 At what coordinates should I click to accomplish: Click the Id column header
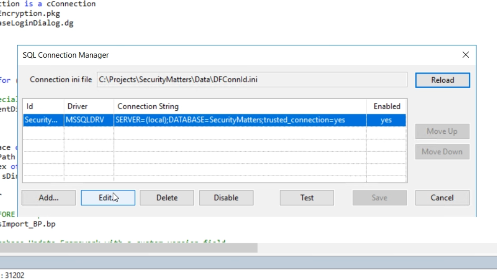[43, 106]
